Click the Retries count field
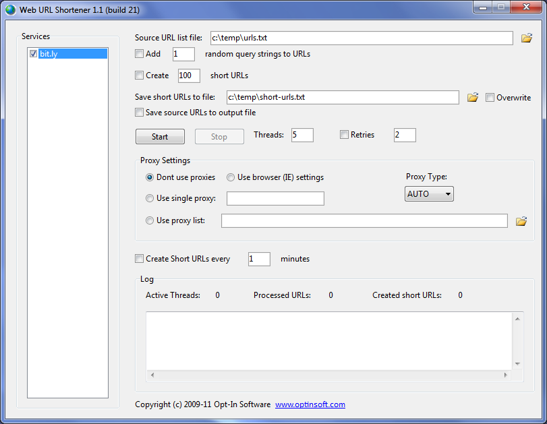 [405, 135]
